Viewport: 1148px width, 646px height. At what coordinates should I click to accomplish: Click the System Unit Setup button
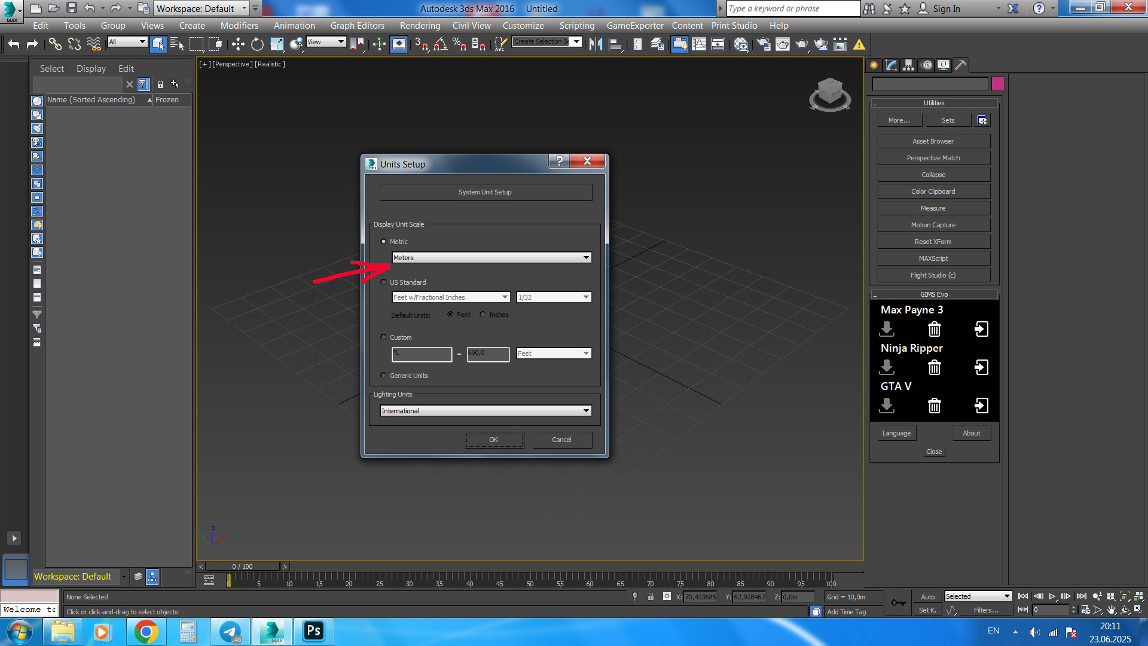pos(485,192)
